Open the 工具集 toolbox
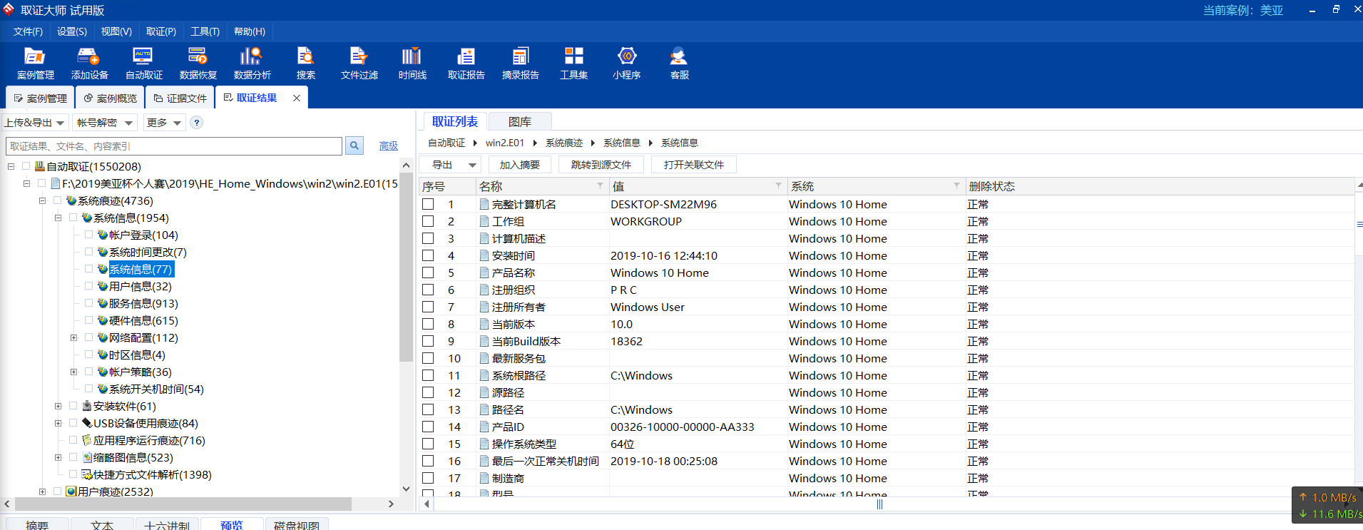1363x530 pixels. pos(573,63)
